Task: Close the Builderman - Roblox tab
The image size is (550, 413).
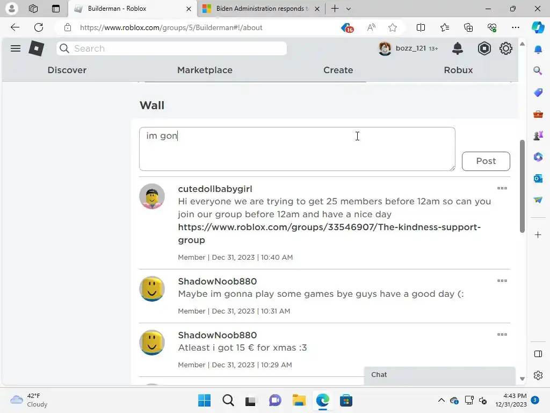Action: (x=189, y=9)
